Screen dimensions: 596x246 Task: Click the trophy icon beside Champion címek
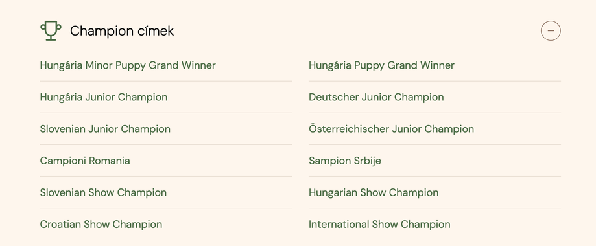click(x=51, y=31)
